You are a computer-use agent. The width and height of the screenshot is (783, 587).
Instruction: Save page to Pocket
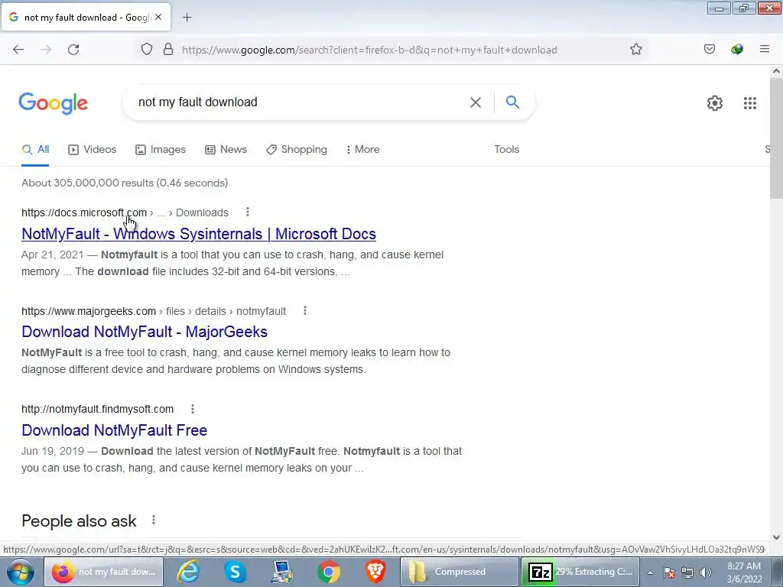(x=710, y=50)
